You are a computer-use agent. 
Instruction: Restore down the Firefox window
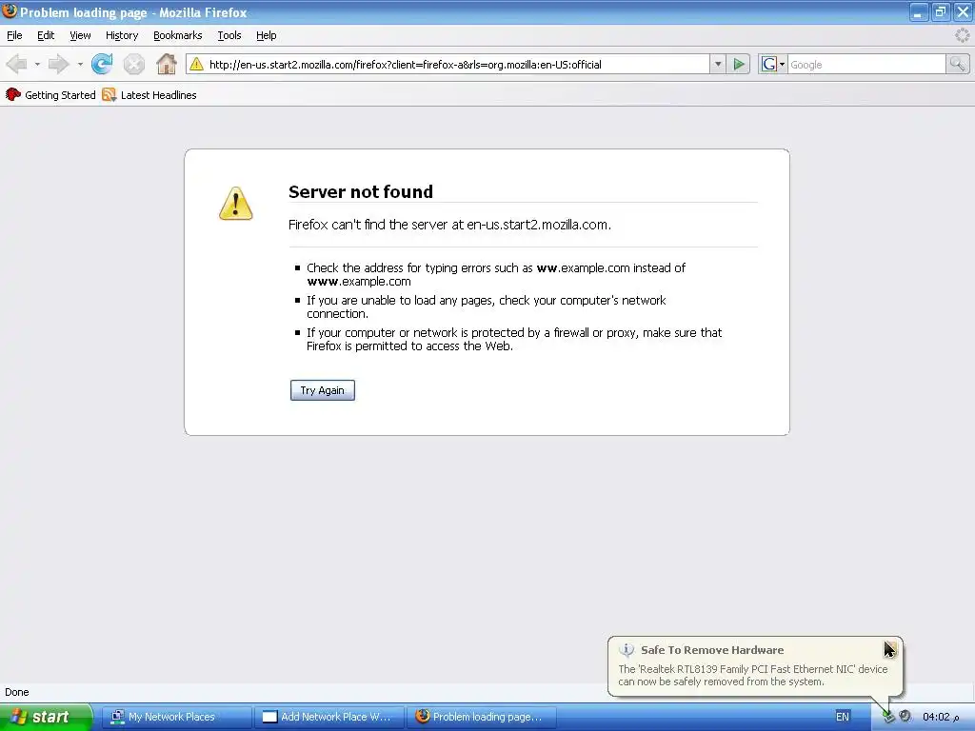pos(940,11)
